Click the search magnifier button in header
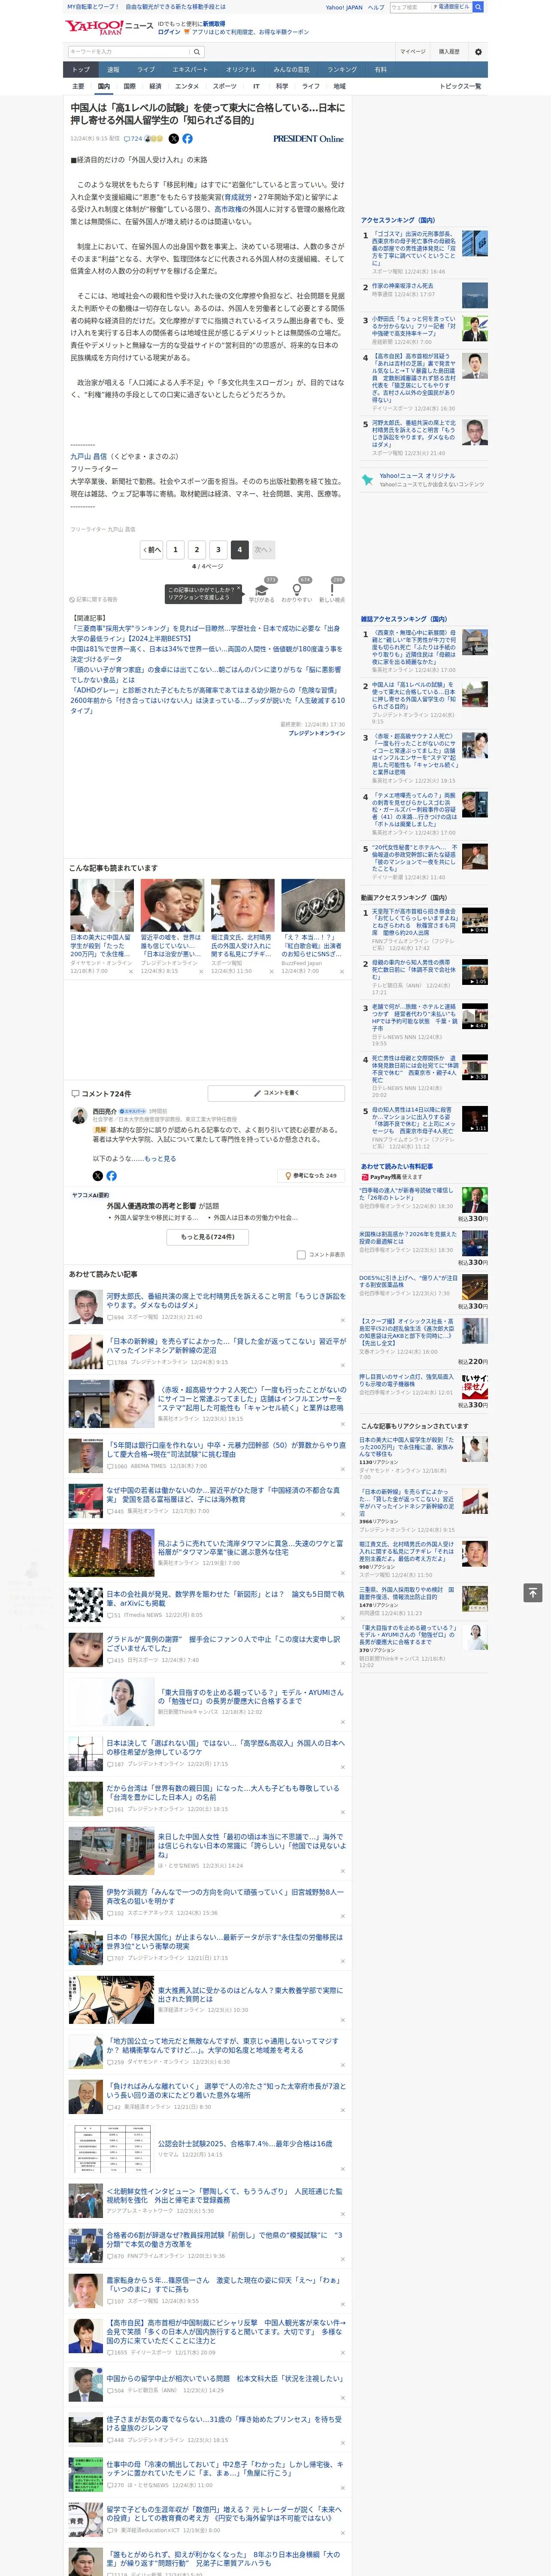 (197, 52)
